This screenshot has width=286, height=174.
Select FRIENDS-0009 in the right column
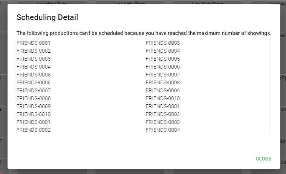(x=163, y=90)
